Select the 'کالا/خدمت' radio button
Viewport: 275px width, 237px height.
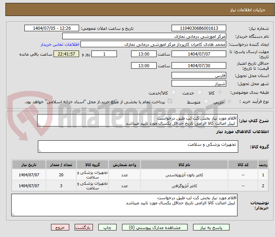click(x=173, y=92)
